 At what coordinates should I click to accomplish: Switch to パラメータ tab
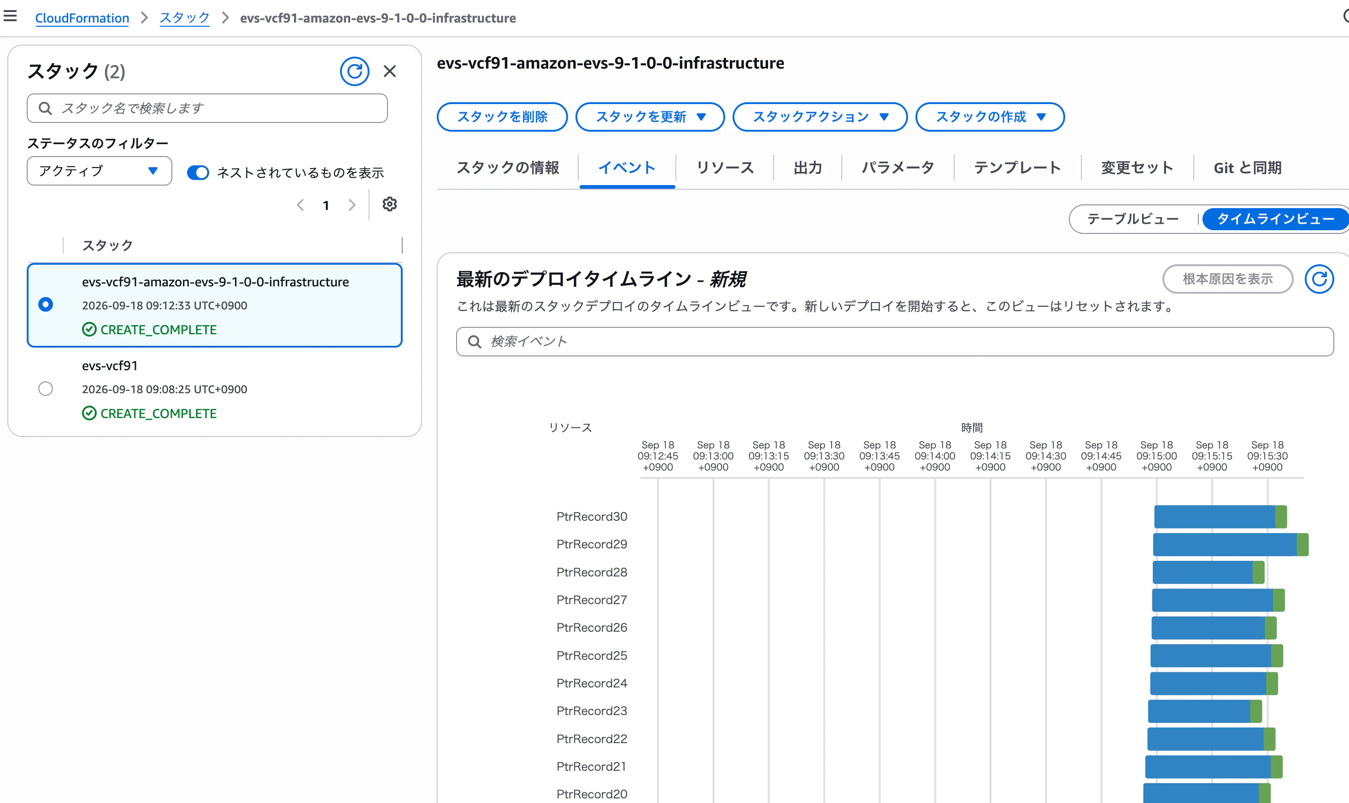tap(898, 168)
